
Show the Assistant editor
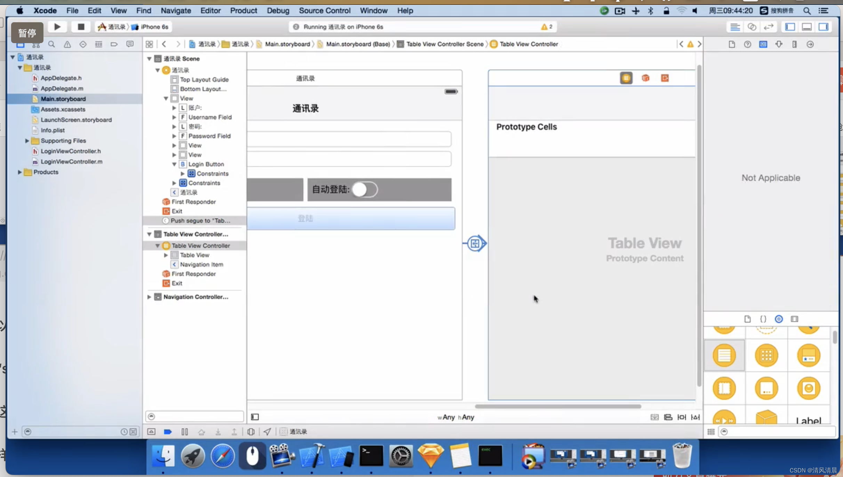752,27
